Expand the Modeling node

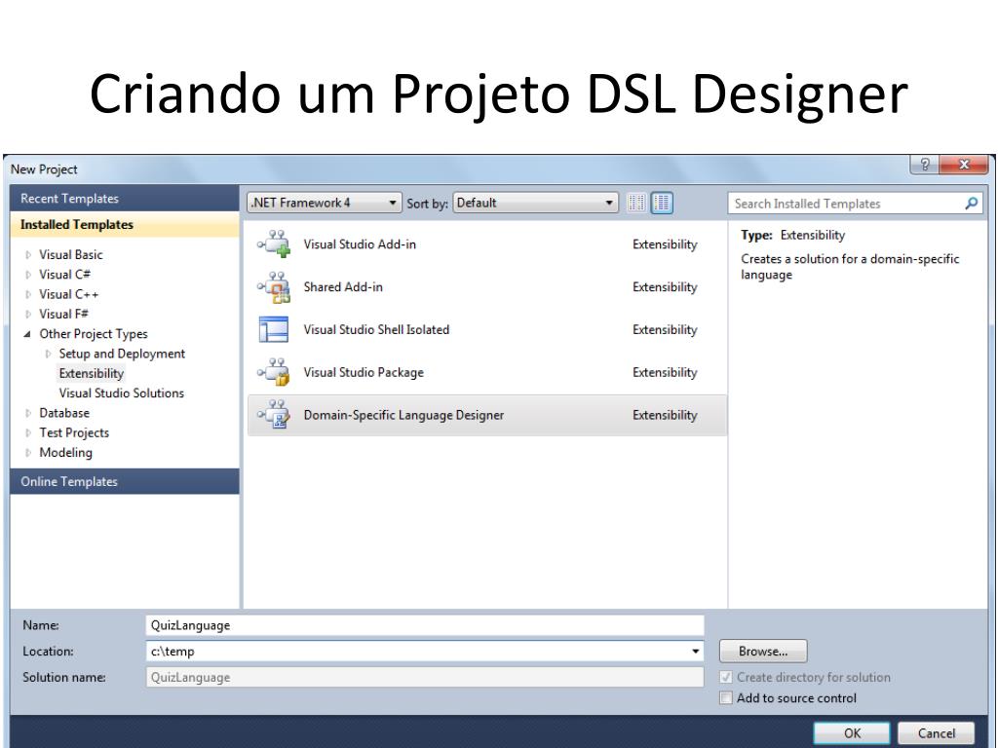click(28, 453)
